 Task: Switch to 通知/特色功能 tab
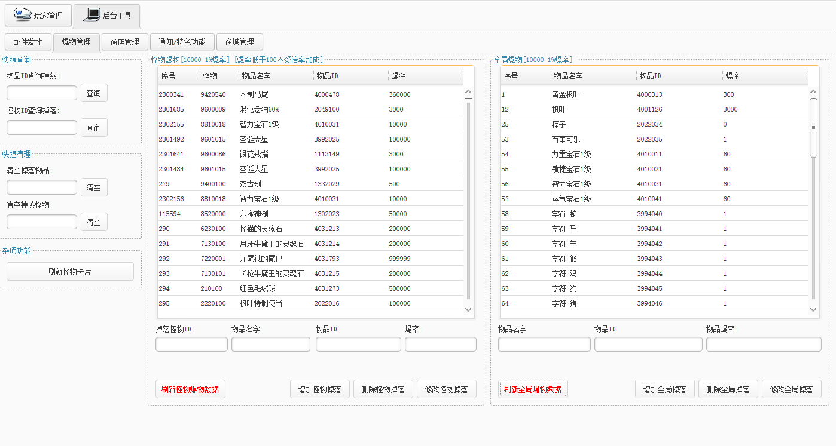(x=182, y=42)
